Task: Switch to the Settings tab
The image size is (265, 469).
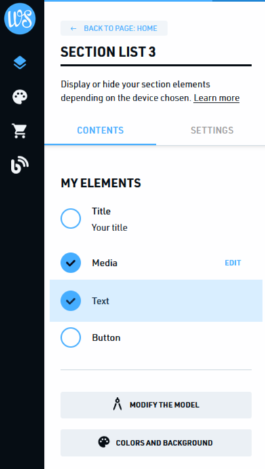Action: point(212,131)
